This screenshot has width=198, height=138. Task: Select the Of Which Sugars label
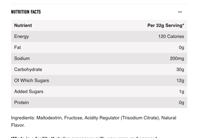tap(31, 80)
